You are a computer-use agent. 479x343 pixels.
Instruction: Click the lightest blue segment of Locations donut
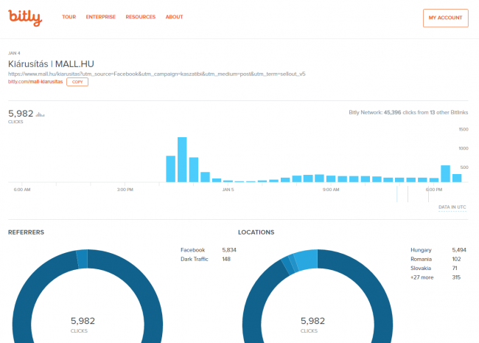coord(307,259)
